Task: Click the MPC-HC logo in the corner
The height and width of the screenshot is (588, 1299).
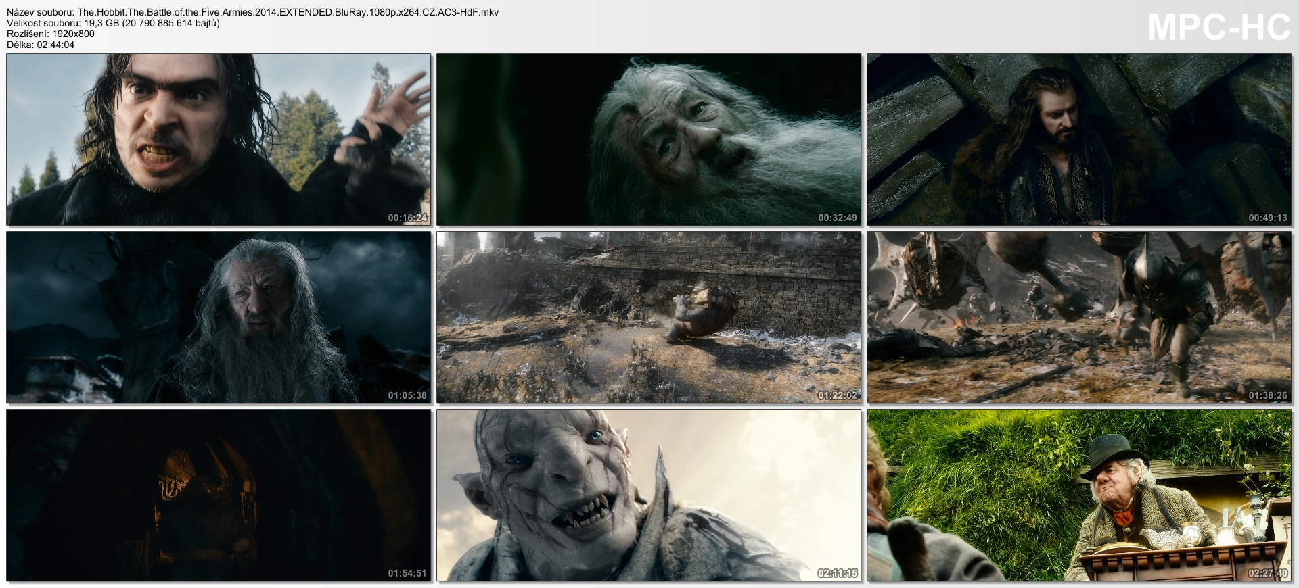Action: click(1219, 28)
